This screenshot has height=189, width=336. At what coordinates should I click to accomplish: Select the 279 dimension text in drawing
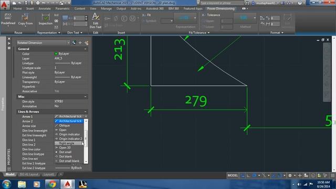tap(196, 101)
